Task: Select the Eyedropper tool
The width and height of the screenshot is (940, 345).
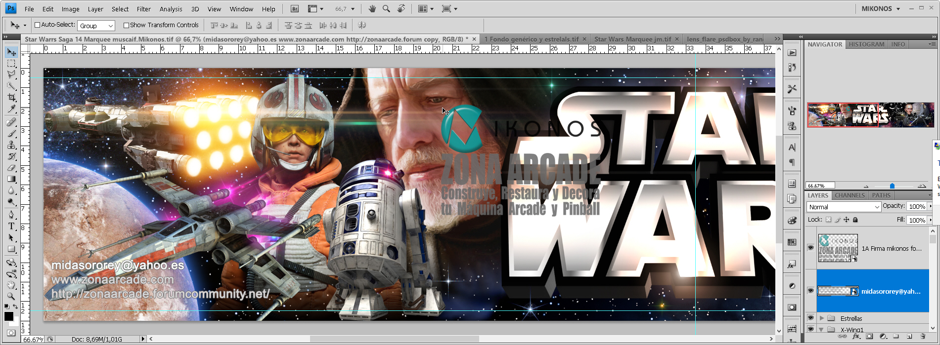Action: click(x=11, y=110)
